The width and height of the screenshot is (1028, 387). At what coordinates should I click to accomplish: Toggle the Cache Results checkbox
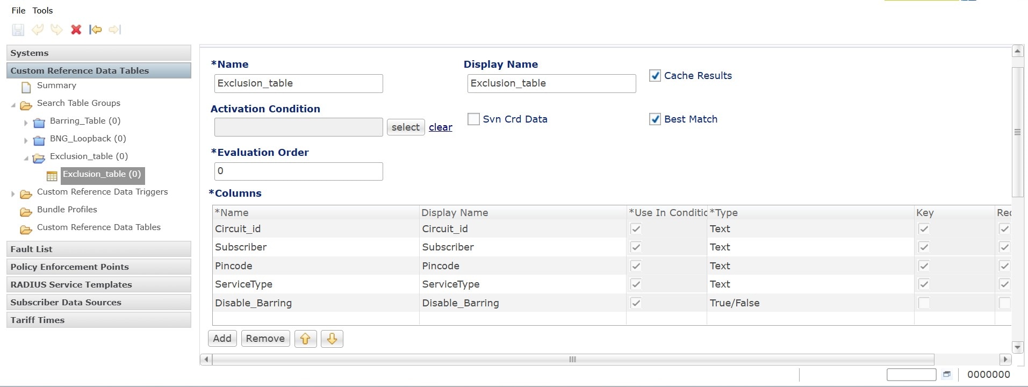pyautogui.click(x=655, y=76)
